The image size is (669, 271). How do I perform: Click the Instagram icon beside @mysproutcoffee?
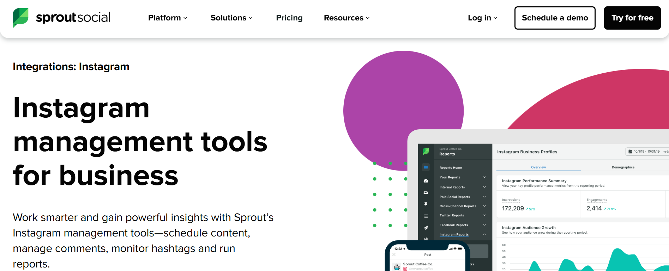tap(405, 269)
